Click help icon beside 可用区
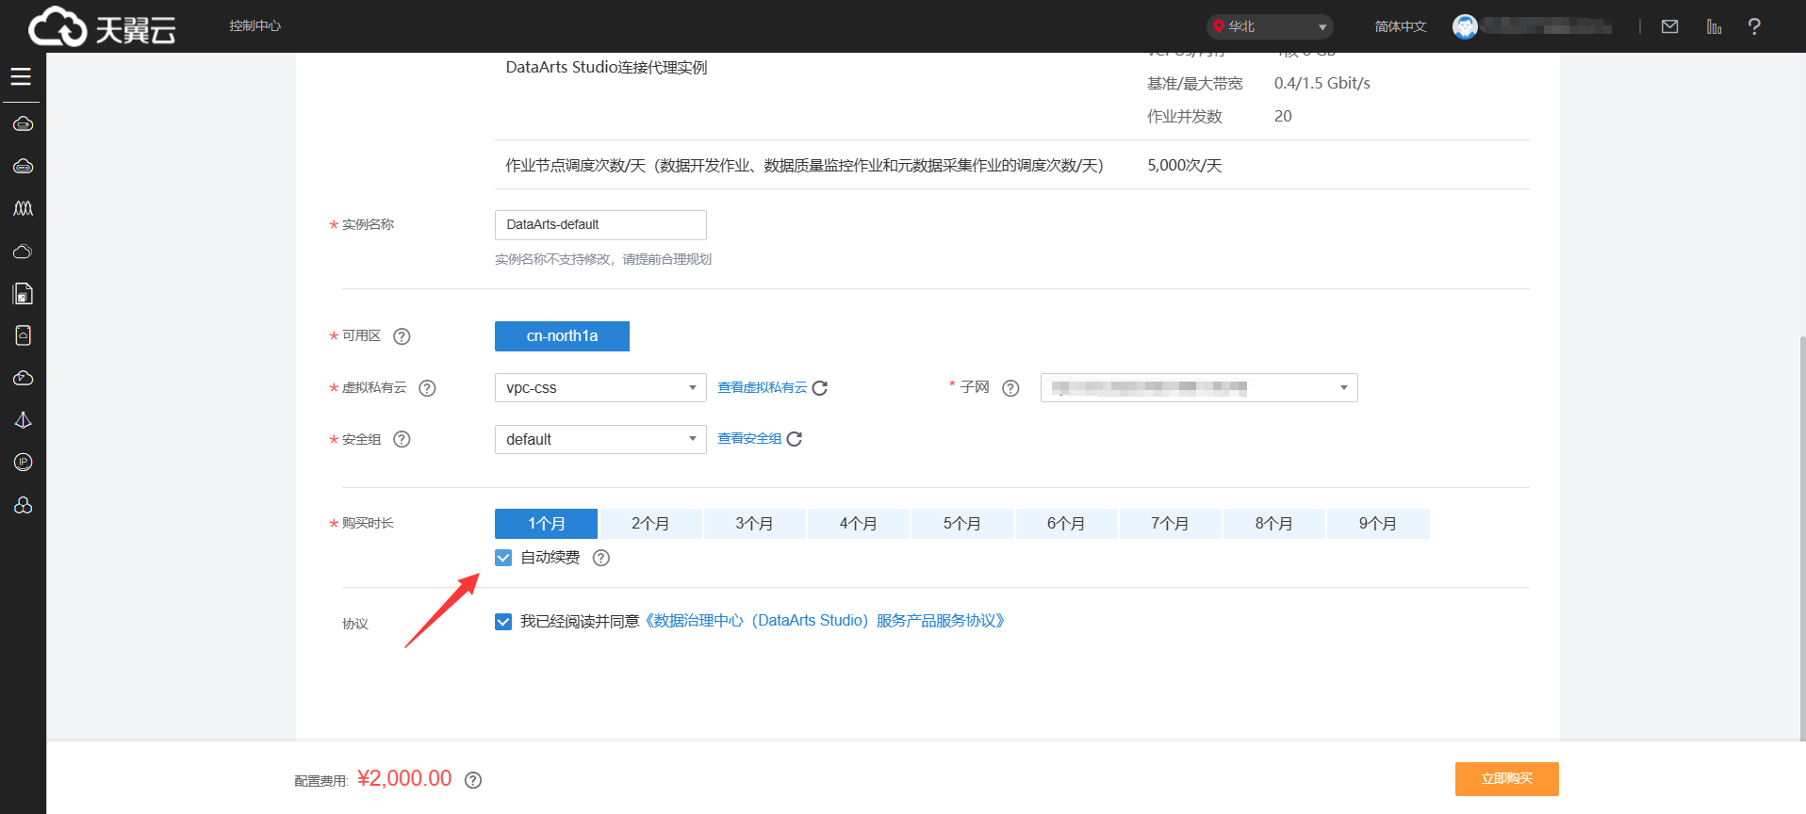Screen dimensions: 1806x814 pos(402,336)
